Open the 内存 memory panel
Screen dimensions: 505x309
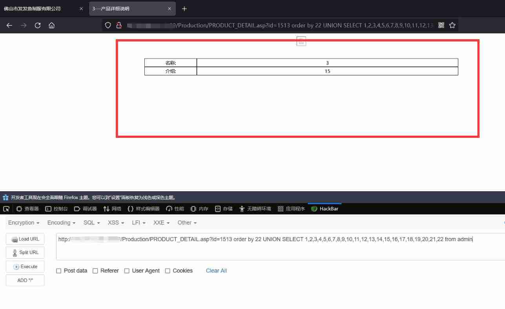coord(199,209)
